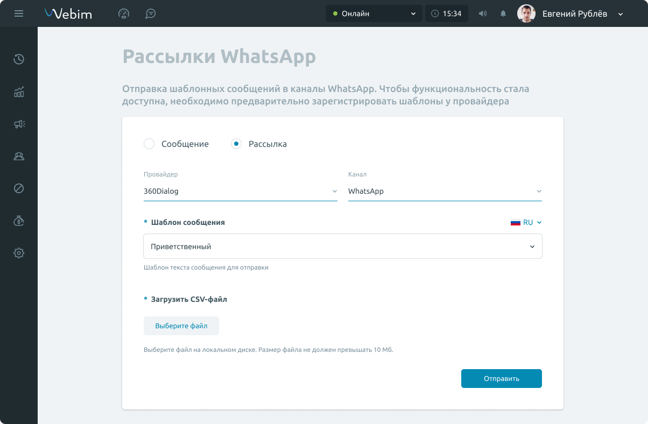Open the statistics chart icon in the sidebar
This screenshot has width=648, height=424.
(x=19, y=92)
